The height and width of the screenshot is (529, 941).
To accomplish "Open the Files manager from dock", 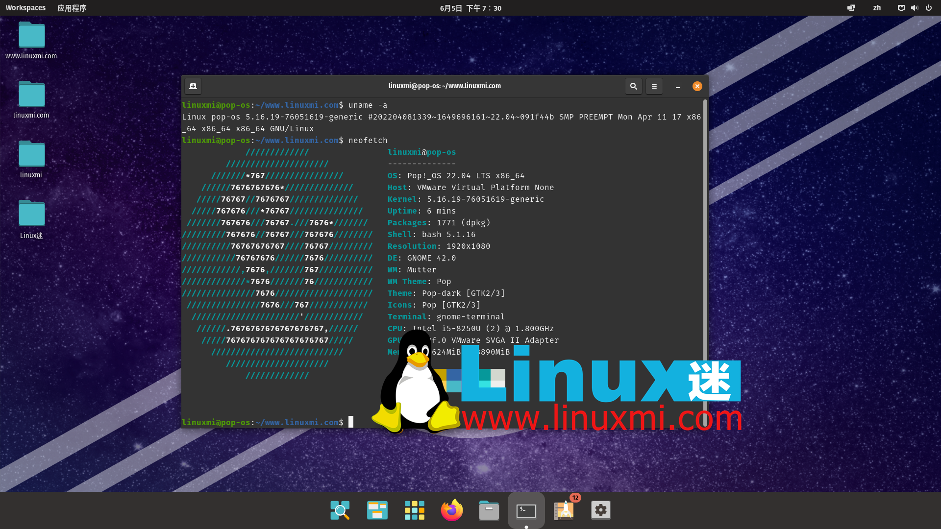I will [489, 510].
